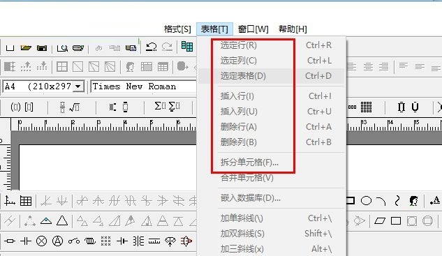442x256 pixels.
Task: Click the redo arrow icon
Action: tap(167, 47)
